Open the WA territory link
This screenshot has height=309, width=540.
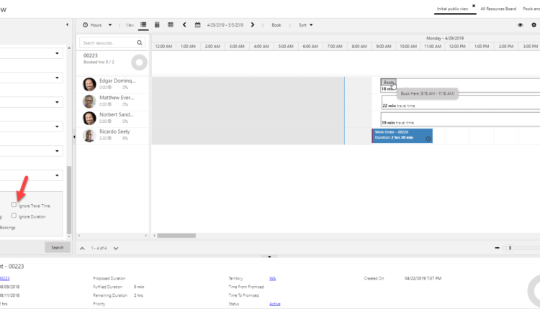coord(273,278)
